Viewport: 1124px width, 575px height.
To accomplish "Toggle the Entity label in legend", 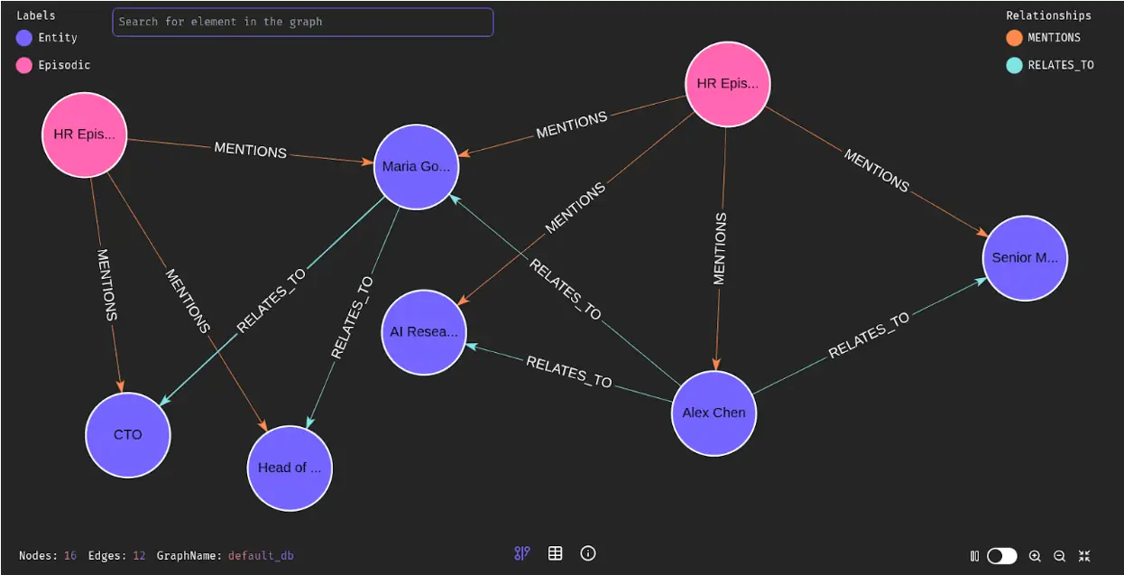I will [x=47, y=38].
